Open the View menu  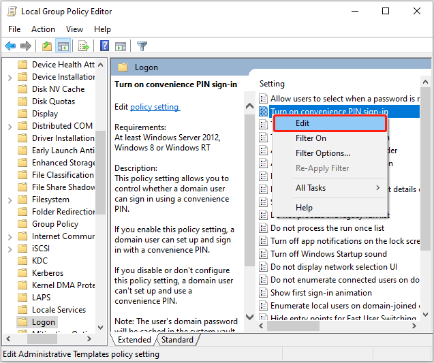(74, 29)
